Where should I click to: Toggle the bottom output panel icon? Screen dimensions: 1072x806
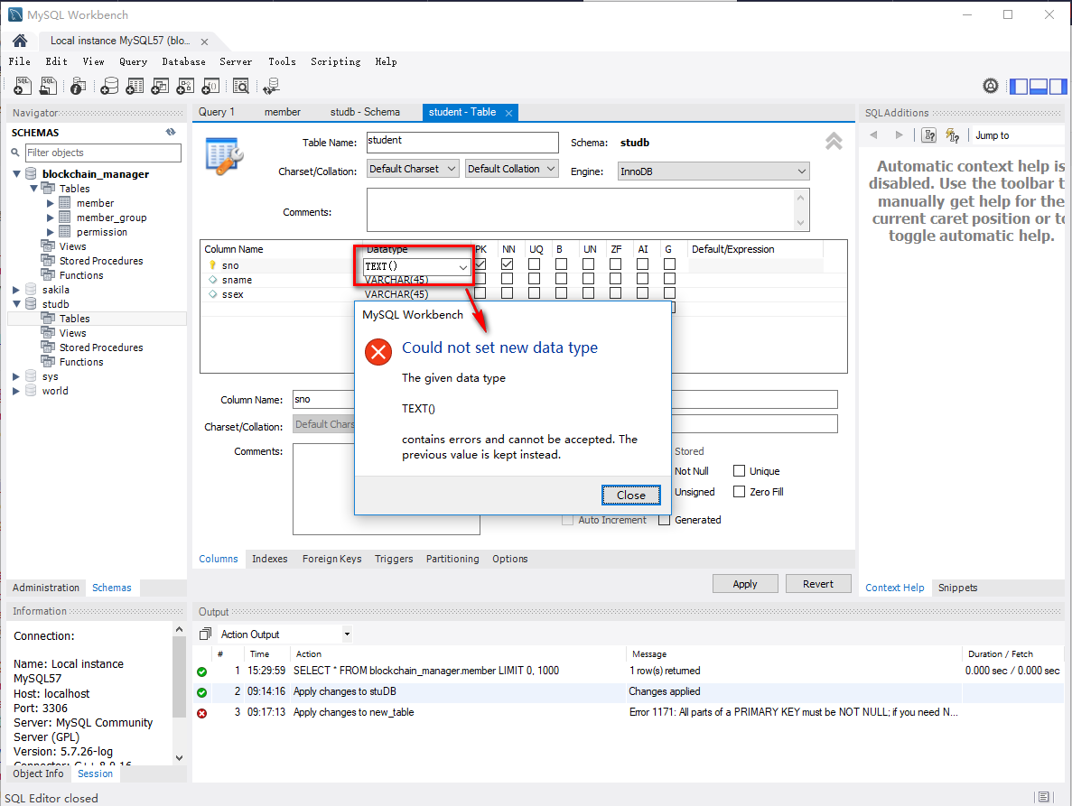[1039, 86]
